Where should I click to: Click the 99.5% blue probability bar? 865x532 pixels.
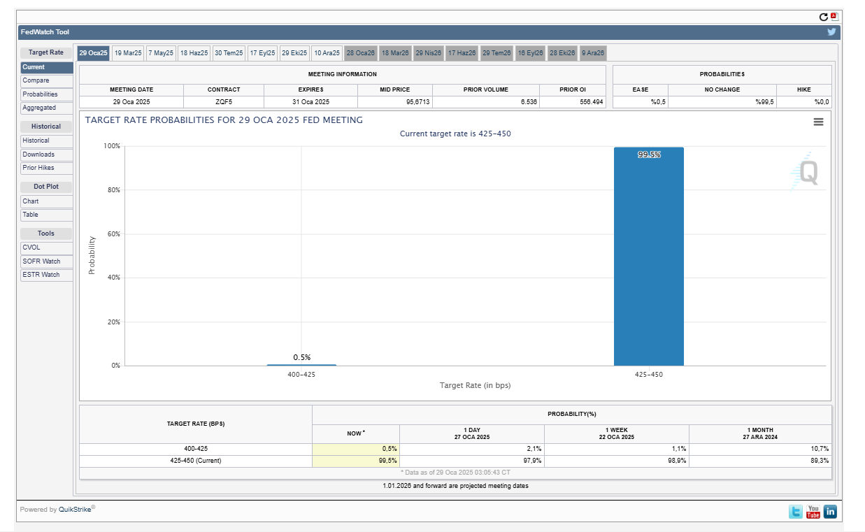click(x=648, y=259)
